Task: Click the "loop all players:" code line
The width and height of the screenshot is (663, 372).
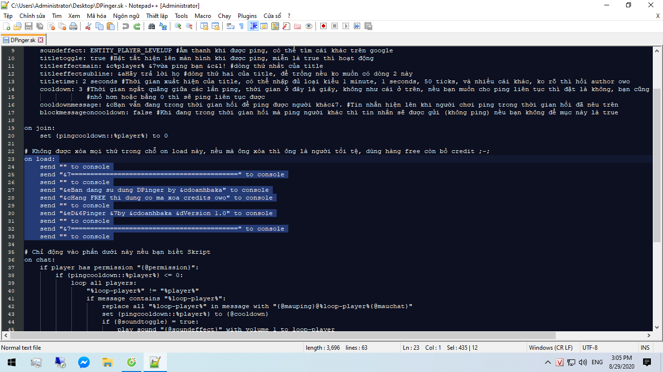Action: [x=104, y=283]
